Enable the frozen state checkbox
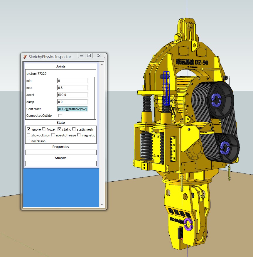The width and height of the screenshot is (253, 257). (x=44, y=129)
